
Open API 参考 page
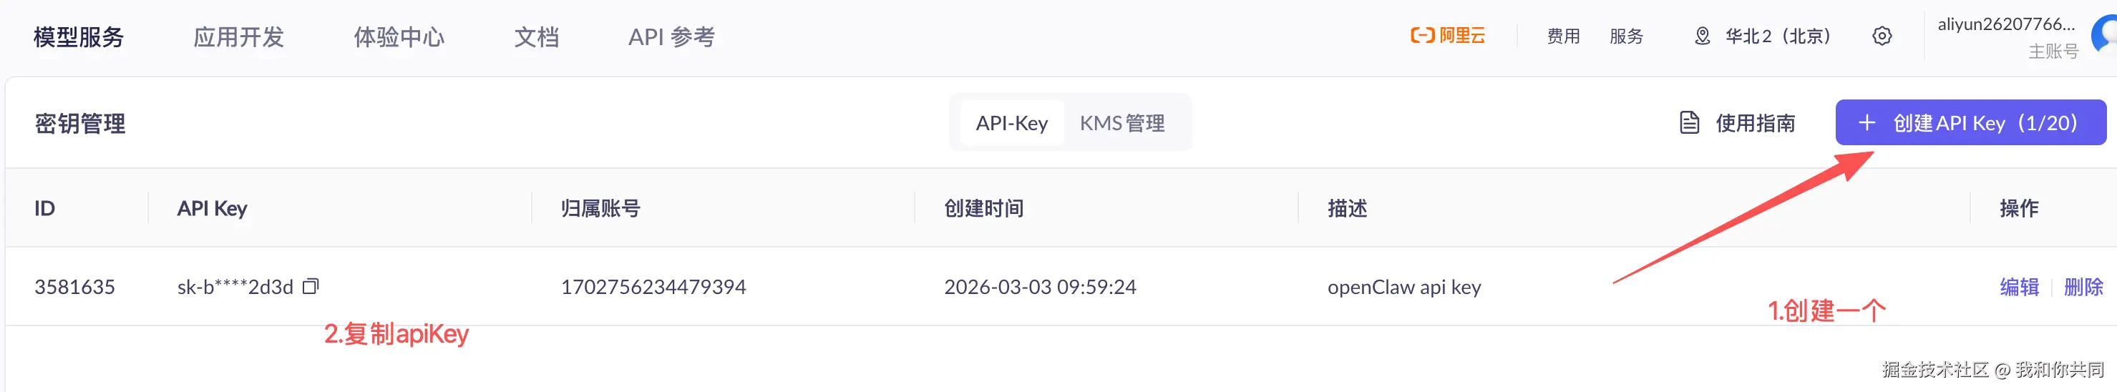[x=671, y=37]
